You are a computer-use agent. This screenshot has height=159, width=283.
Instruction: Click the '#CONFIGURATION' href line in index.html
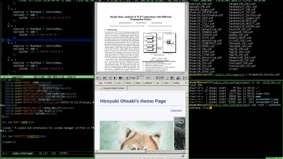(41, 94)
